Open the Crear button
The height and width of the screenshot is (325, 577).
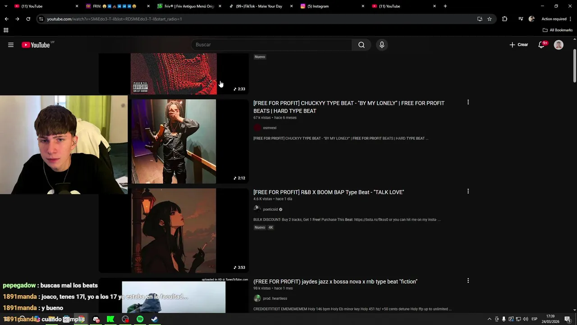tap(519, 45)
